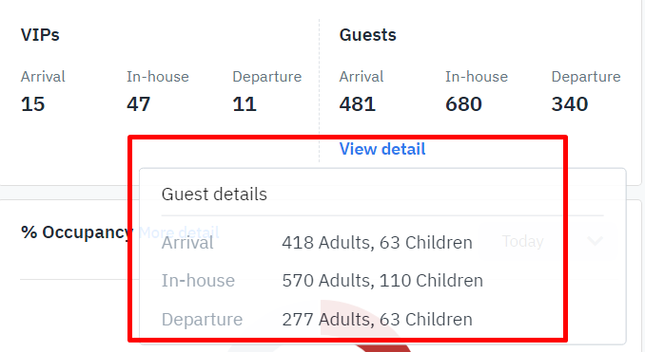Open the View detail link under Guests
The image size is (645, 352).
[382, 149]
